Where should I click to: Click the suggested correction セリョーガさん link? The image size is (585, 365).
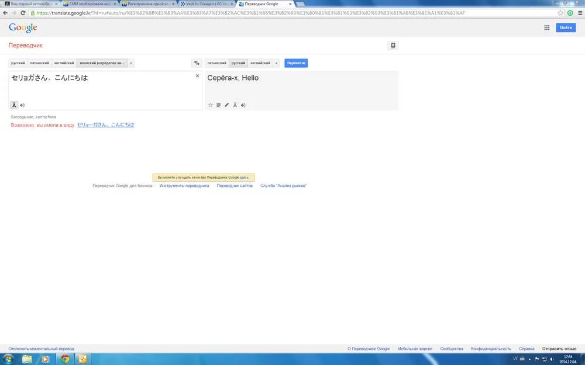click(105, 125)
